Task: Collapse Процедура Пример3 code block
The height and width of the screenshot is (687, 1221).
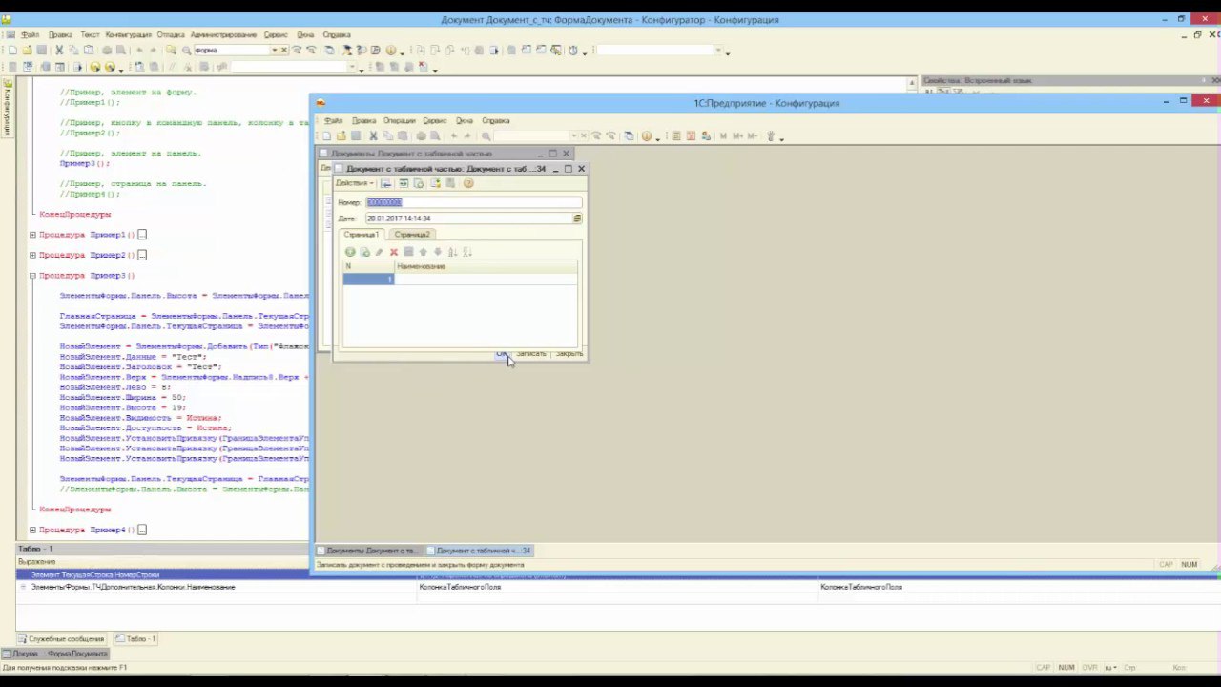Action: tap(32, 275)
